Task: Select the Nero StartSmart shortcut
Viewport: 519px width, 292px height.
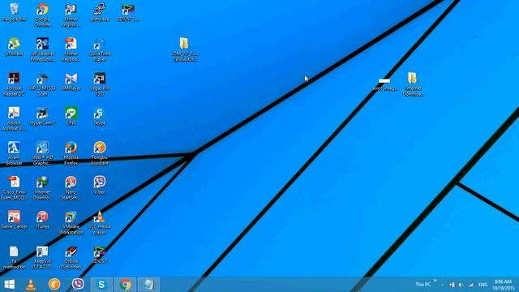Action: coord(71,187)
